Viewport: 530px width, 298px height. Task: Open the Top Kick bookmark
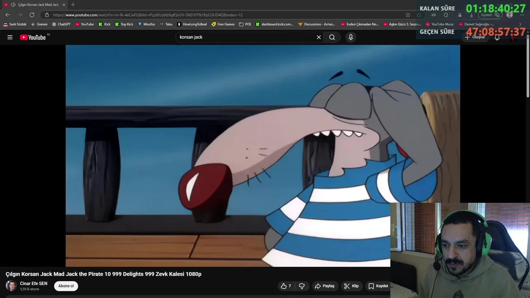124,24
